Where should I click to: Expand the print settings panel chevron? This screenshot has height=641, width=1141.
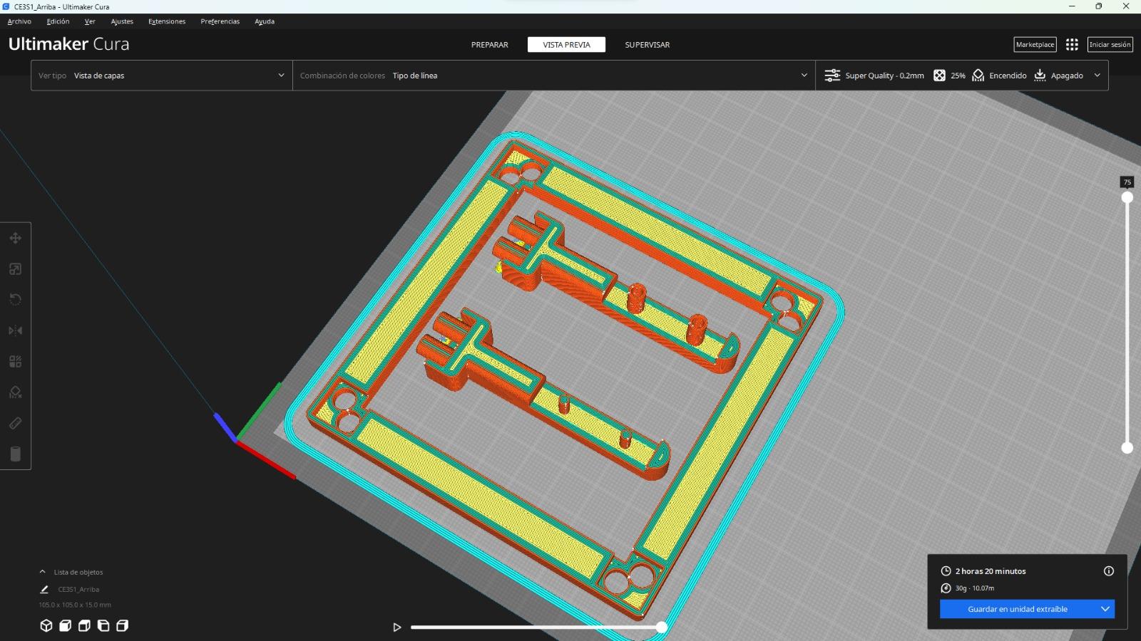(x=1097, y=75)
